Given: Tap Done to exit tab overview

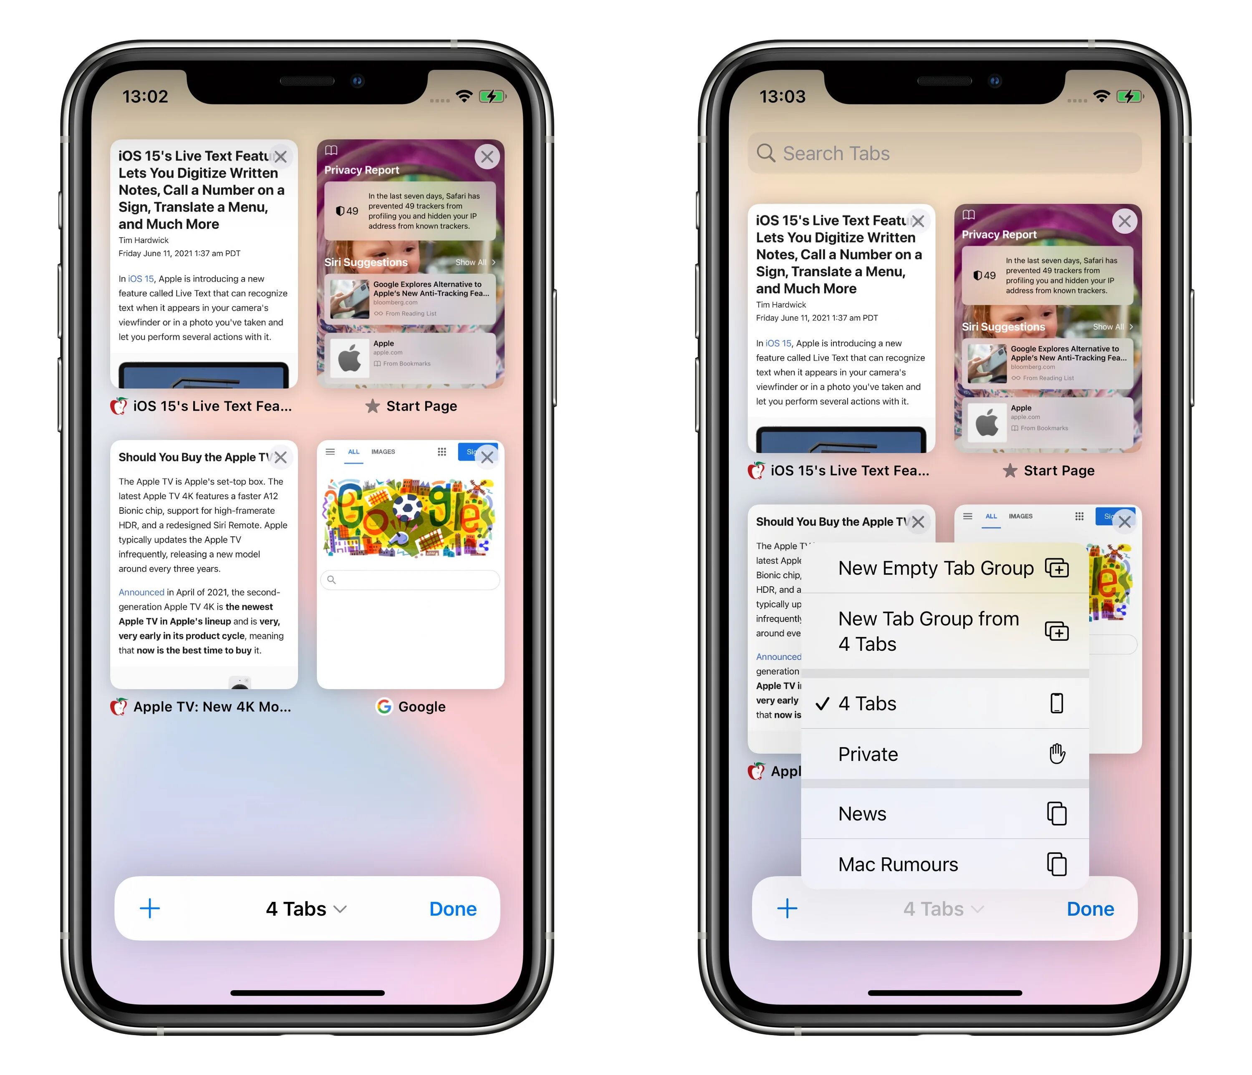Looking at the screenshot, I should pos(454,908).
